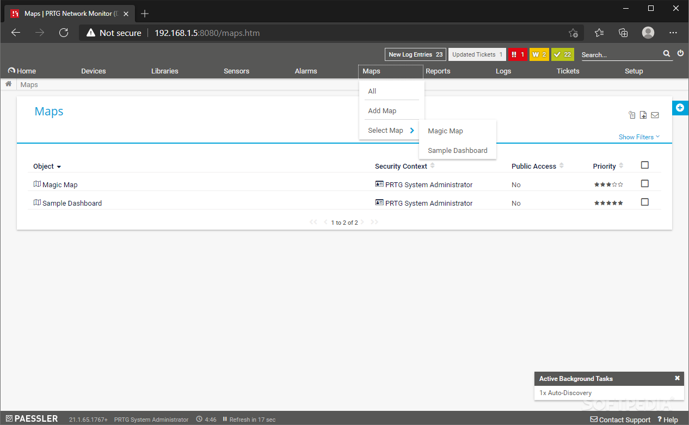Screen dimensions: 689x425
Task: Check the Magic Map row checkbox
Action: coord(645,183)
